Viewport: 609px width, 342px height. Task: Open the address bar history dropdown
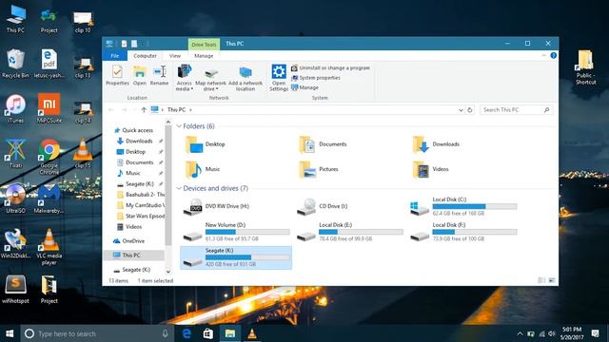[461, 110]
